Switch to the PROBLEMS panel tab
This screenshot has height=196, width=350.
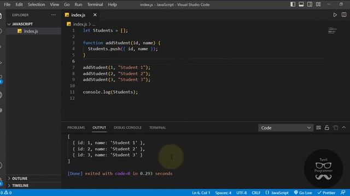[x=76, y=127]
